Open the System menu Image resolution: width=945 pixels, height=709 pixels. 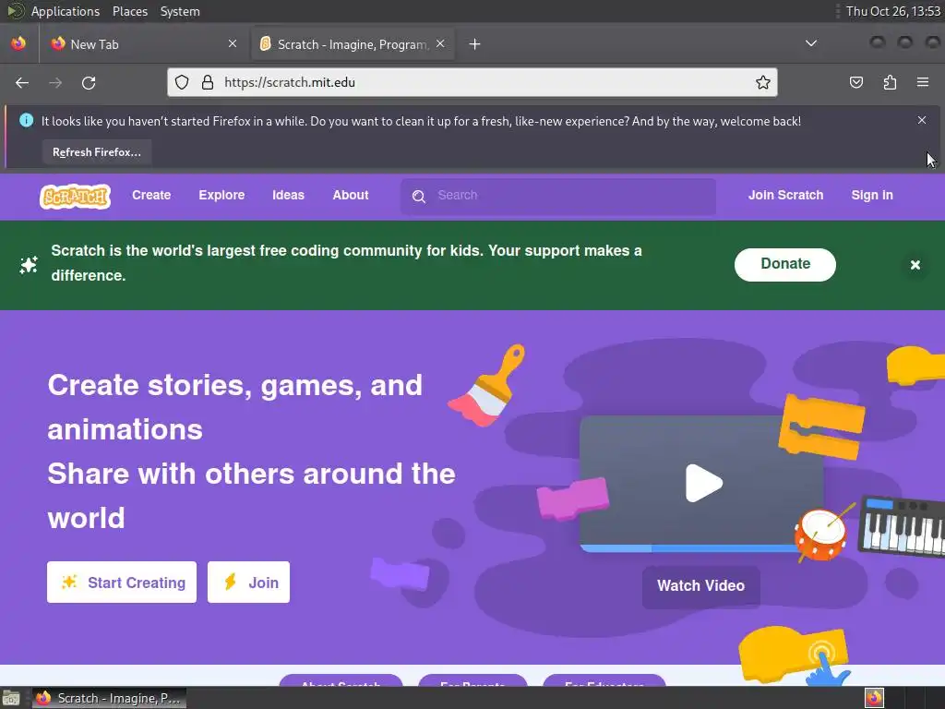click(180, 11)
